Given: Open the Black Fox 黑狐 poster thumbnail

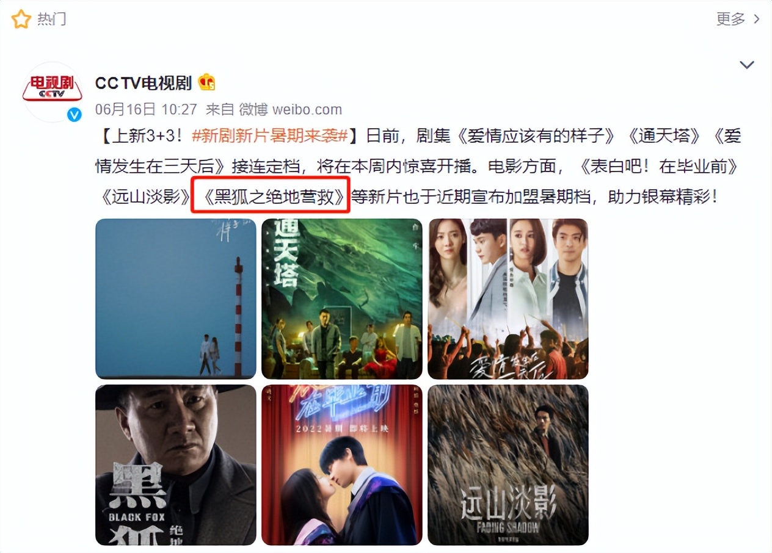Looking at the screenshot, I should click(x=176, y=465).
